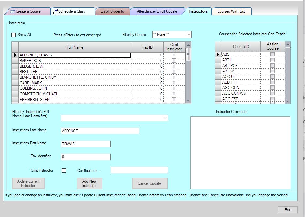305x217 pixels.
Task: Open the Courses Wish List tab
Action: 231,11
